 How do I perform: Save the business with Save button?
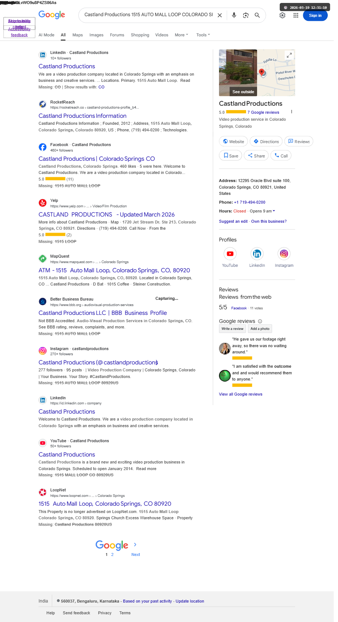point(230,156)
